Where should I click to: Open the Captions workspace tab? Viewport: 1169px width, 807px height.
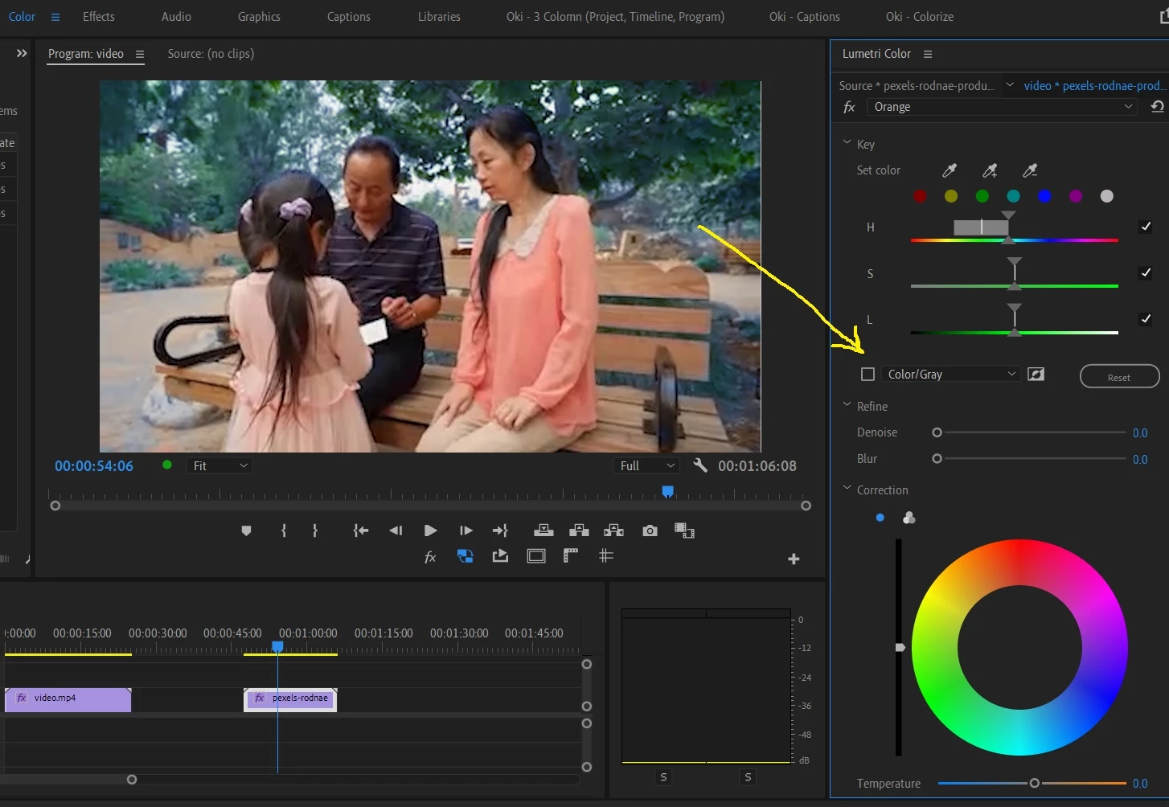348,17
